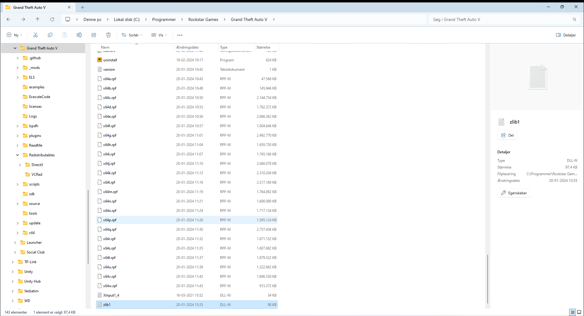
Task: Toggle the Detaljer details pane
Action: tap(566, 35)
